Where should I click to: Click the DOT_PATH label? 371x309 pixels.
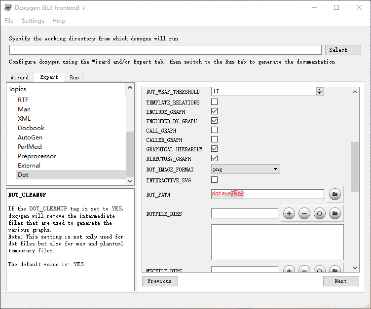[158, 195]
